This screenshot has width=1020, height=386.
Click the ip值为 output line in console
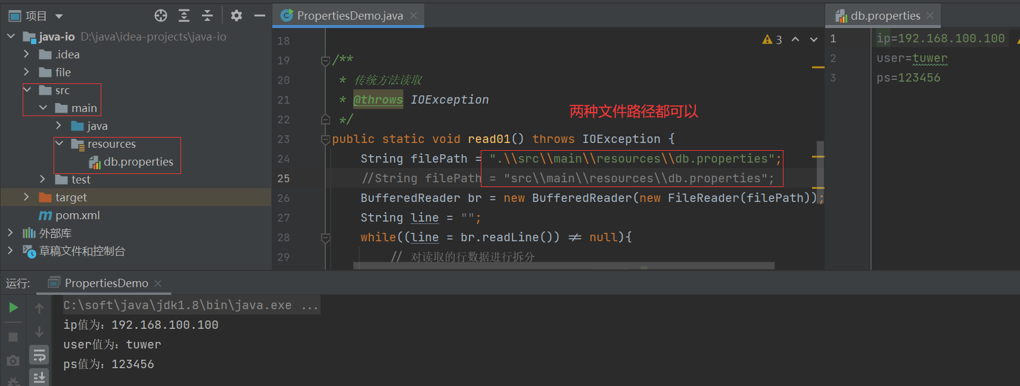141,325
